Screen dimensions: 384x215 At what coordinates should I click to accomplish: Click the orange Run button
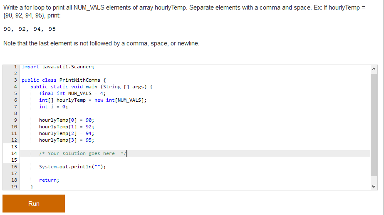[x=34, y=203]
